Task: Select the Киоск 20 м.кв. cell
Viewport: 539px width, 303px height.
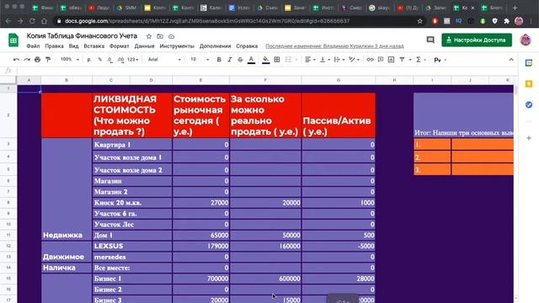Action: [x=132, y=203]
